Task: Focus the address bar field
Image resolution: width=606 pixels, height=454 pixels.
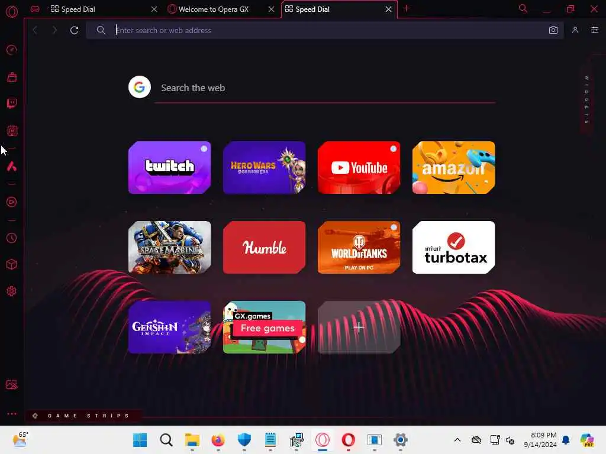Action: 325,30
